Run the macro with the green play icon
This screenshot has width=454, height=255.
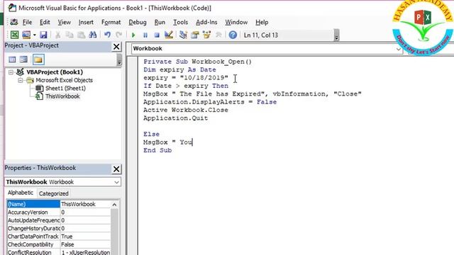tap(133, 35)
